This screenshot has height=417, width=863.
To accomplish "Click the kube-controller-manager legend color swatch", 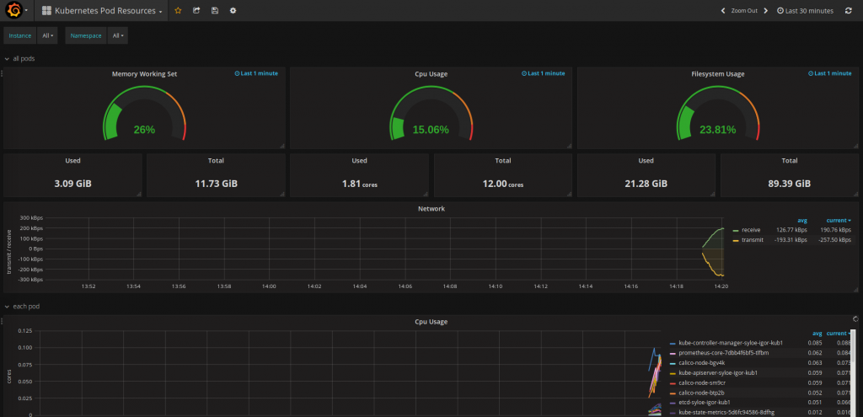I will [672, 343].
